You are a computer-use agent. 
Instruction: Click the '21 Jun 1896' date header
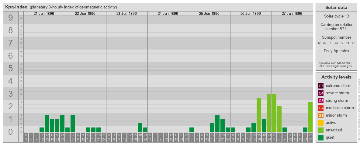point(44,14)
